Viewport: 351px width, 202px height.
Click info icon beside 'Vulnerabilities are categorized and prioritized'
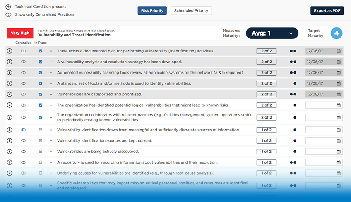tap(10, 94)
